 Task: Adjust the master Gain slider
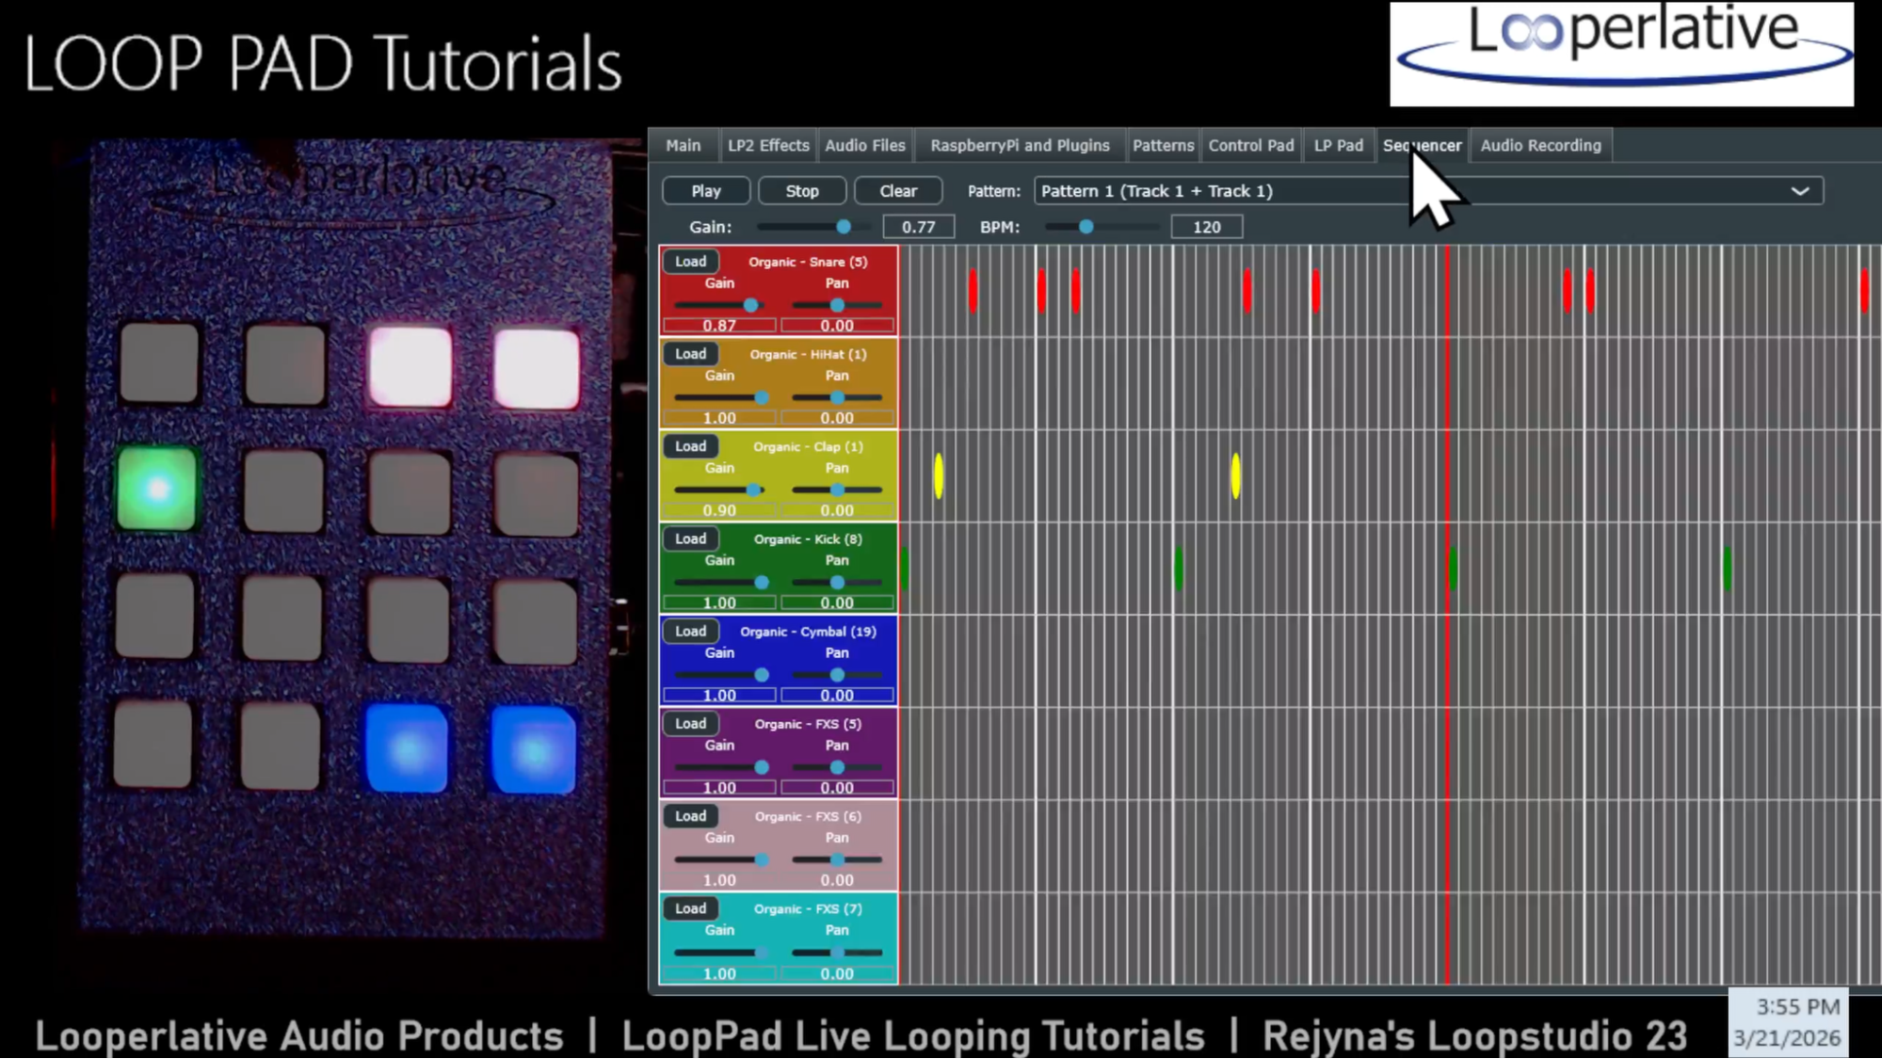pyautogui.click(x=813, y=227)
